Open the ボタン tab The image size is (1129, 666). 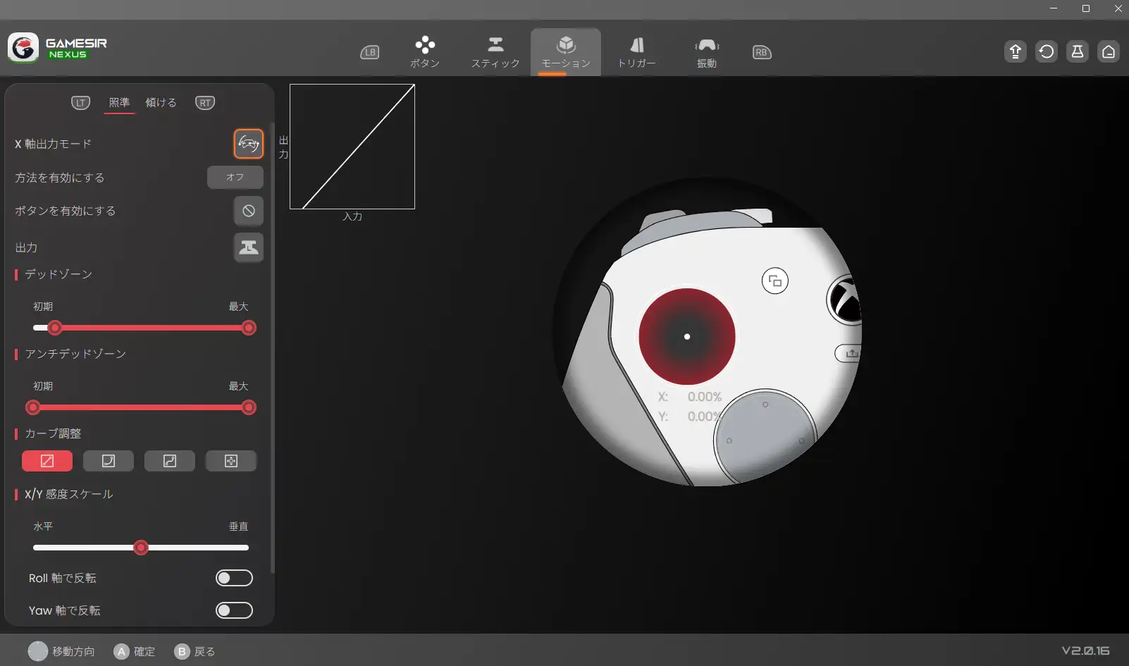click(425, 52)
